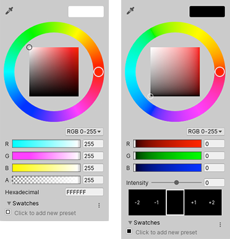Click the black color preview swatch
The height and width of the screenshot is (239, 230).
[x=207, y=12]
